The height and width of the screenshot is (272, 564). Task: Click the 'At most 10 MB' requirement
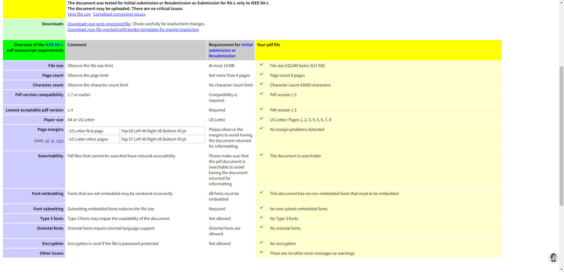coord(221,66)
